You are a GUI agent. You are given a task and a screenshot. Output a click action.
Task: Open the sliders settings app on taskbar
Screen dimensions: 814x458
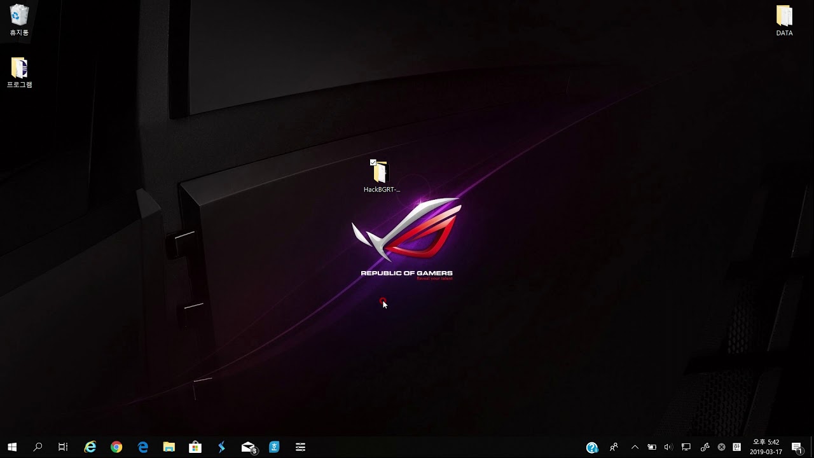300,447
